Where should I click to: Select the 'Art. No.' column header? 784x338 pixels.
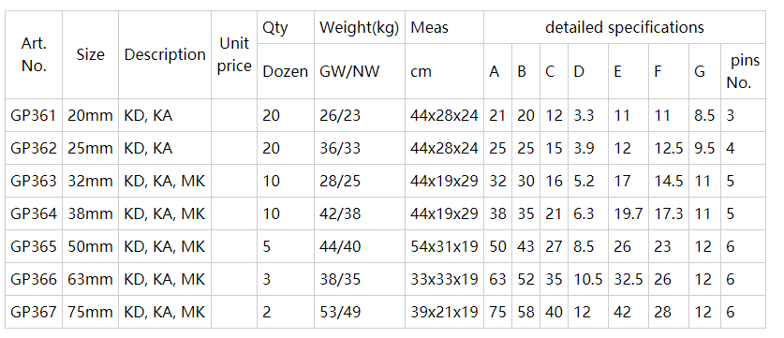[34, 55]
